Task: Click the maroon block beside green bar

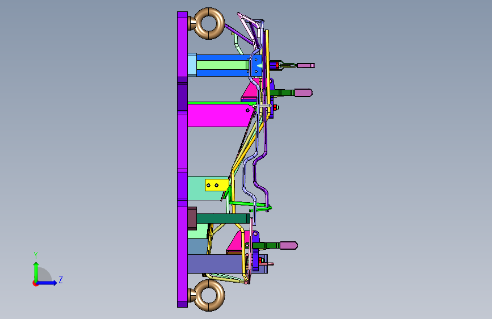Action: click(x=192, y=219)
